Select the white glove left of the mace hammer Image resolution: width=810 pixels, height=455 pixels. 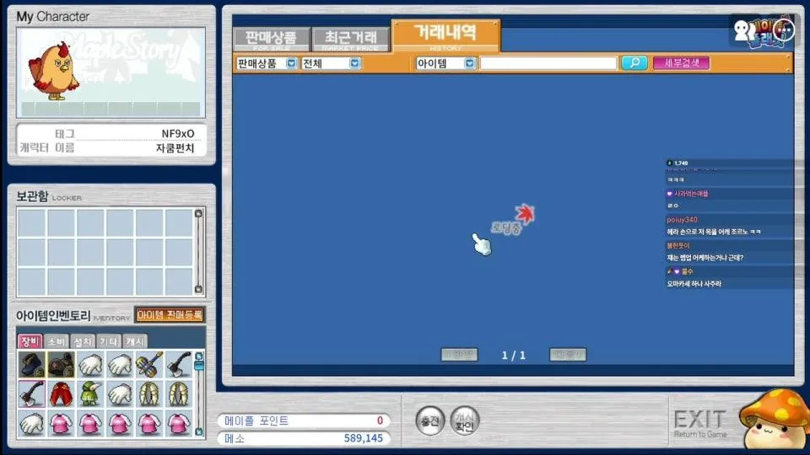(120, 364)
